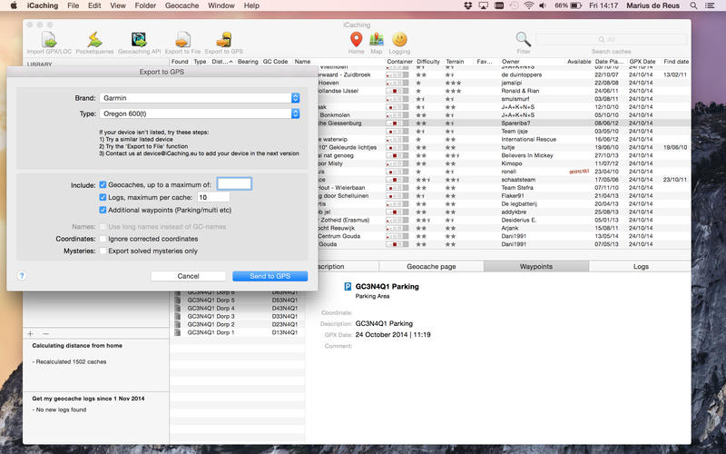726x454 pixels.
Task: Open Notification Center icon
Action: point(710,5)
